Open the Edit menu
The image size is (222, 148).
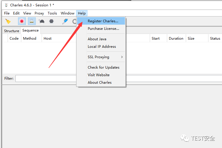tap(16, 13)
